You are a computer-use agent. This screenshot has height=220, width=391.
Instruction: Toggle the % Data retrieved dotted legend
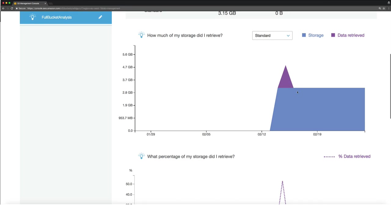coord(347,156)
